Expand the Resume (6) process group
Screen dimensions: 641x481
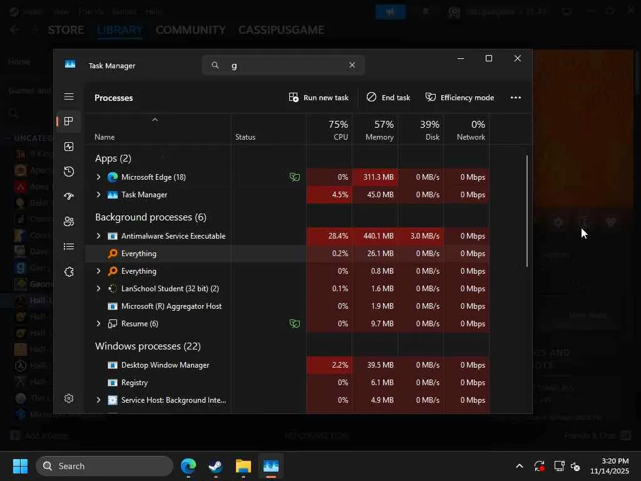[98, 324]
